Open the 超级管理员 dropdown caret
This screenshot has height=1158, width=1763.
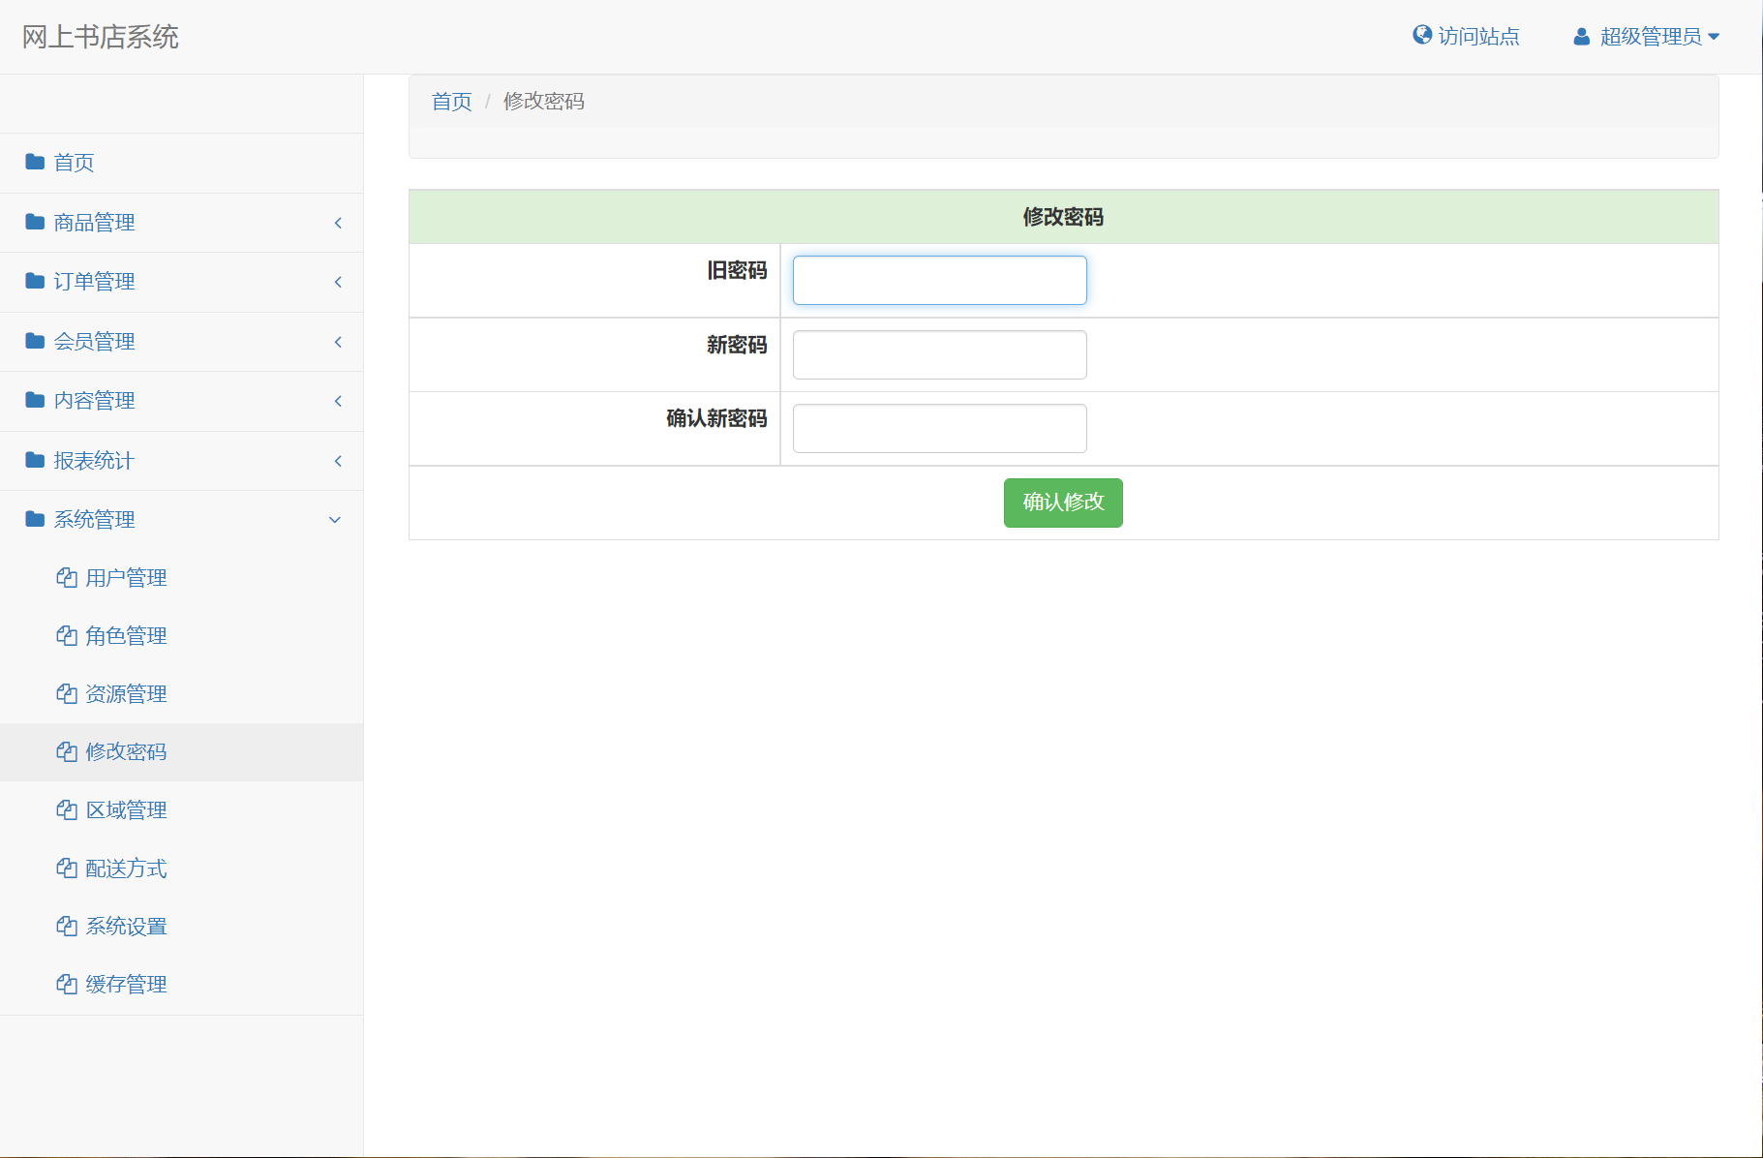coord(1714,37)
